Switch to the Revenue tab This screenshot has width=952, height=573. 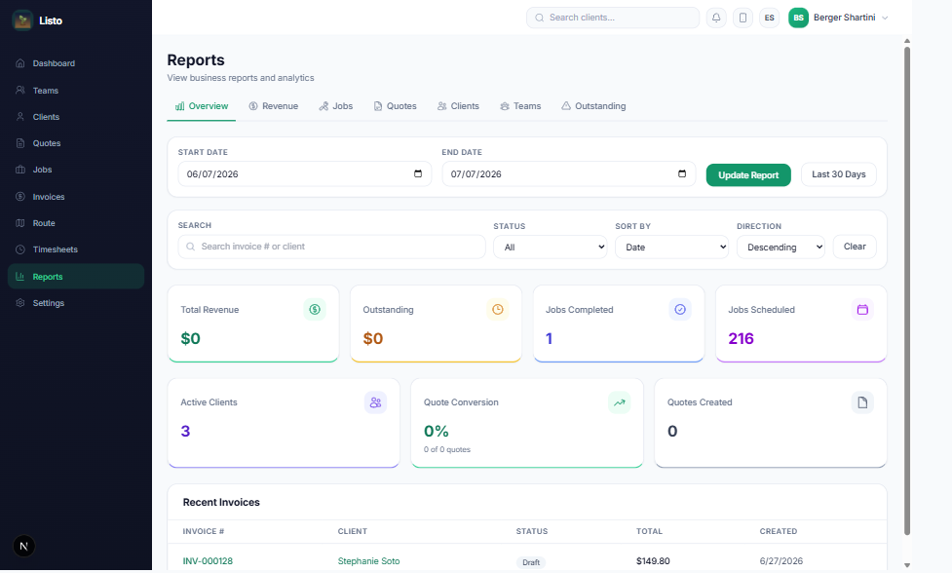point(273,106)
